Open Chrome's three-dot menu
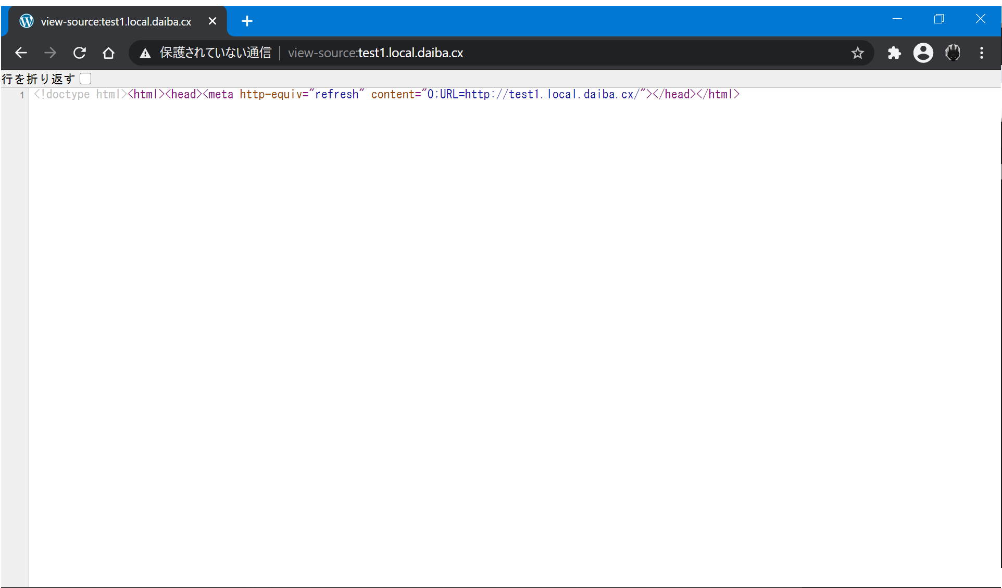 982,53
